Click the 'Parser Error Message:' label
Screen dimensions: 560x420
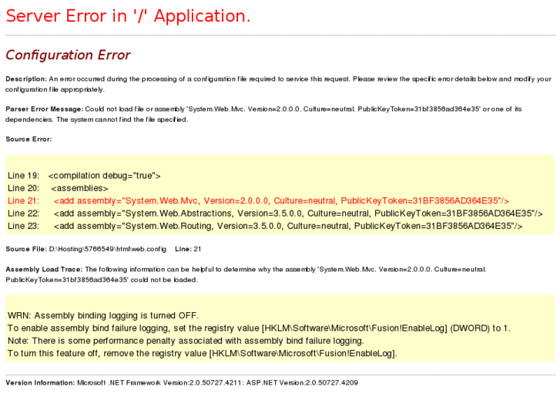click(44, 109)
